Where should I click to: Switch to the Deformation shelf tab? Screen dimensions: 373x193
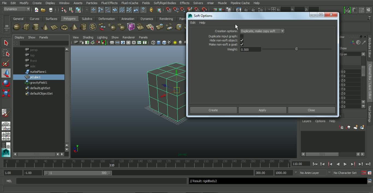click(106, 19)
